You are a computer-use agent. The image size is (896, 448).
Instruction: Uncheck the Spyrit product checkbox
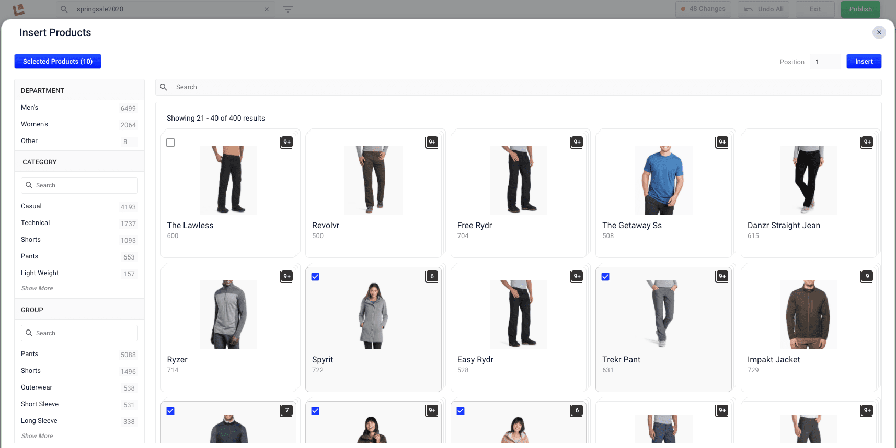[315, 277]
